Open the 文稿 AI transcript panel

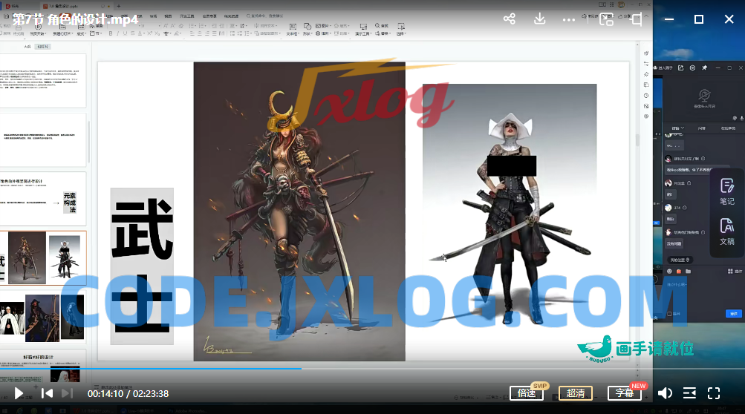click(727, 231)
